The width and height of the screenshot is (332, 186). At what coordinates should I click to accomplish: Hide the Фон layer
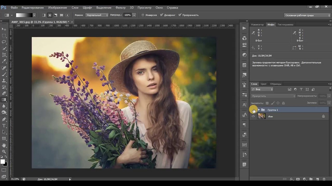tap(253, 117)
